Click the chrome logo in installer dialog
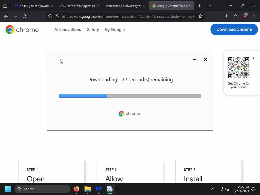Viewport: 260px width, 195px height. click(129, 113)
